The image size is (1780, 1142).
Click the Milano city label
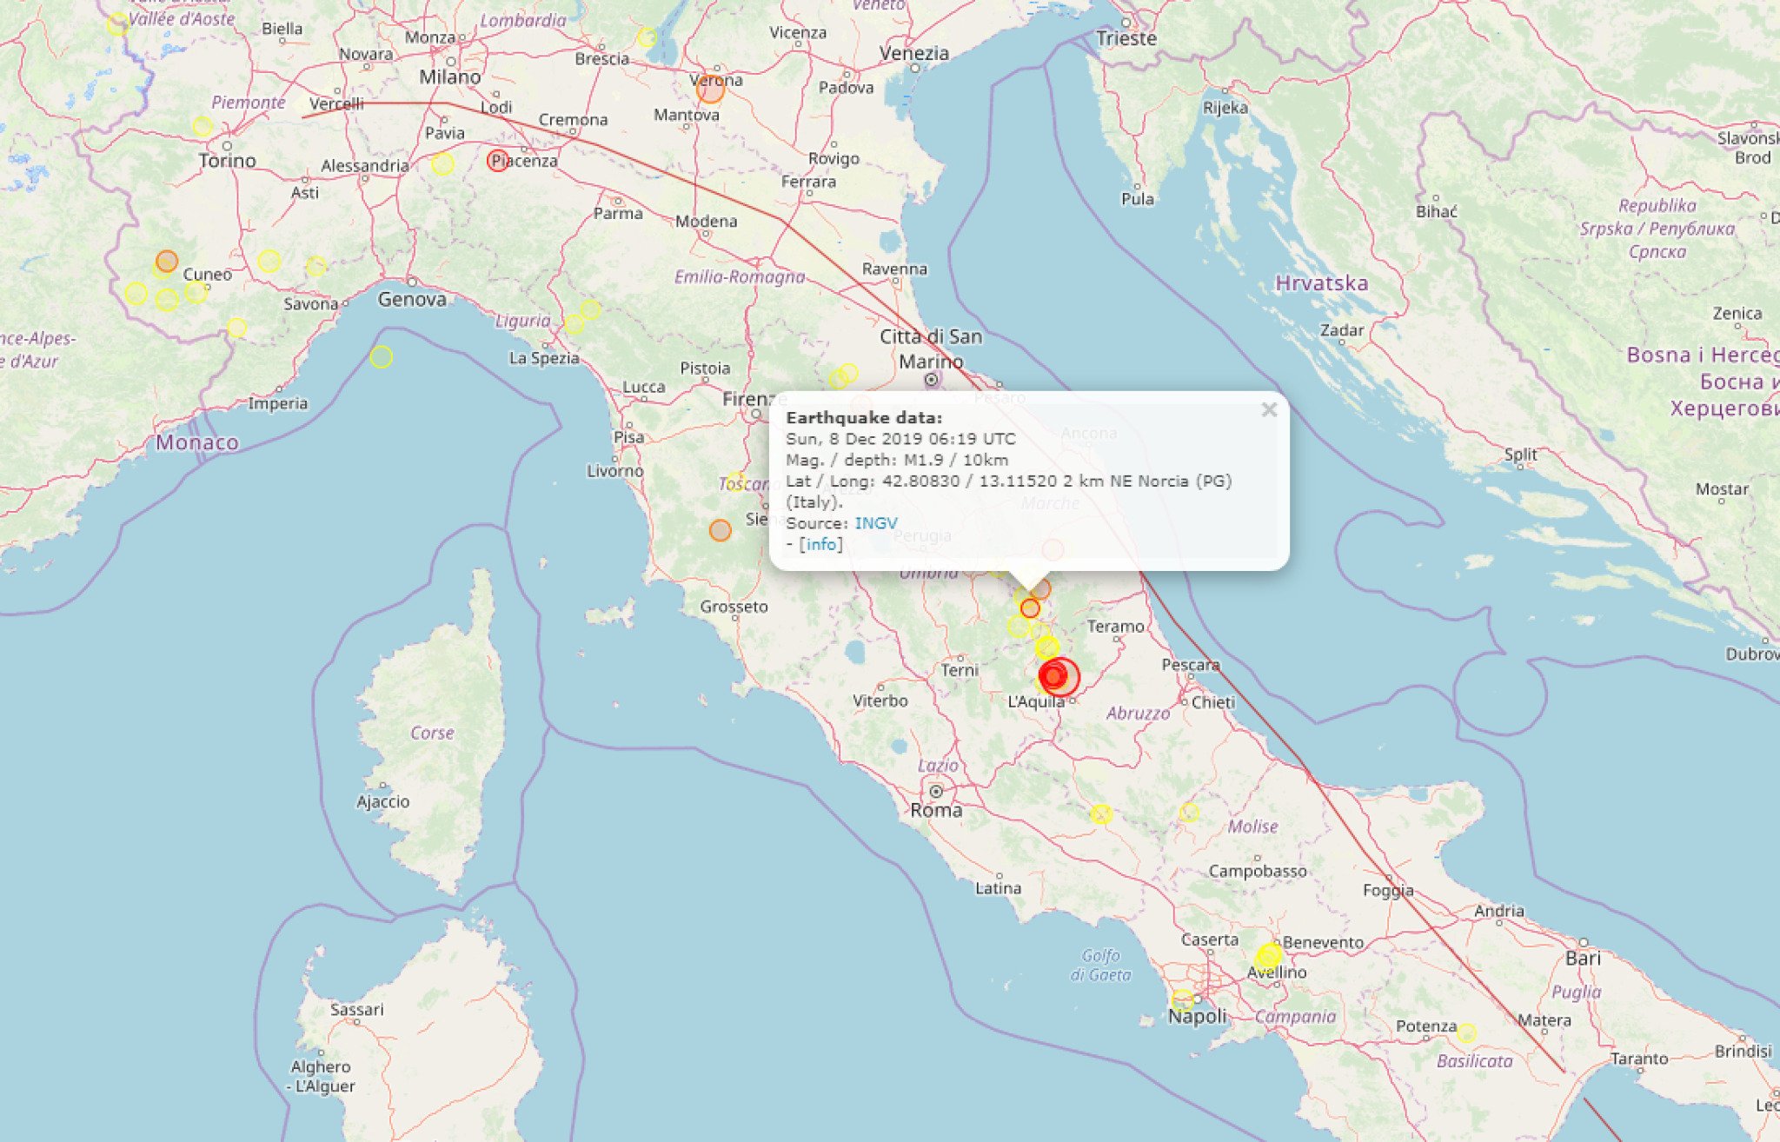(449, 77)
